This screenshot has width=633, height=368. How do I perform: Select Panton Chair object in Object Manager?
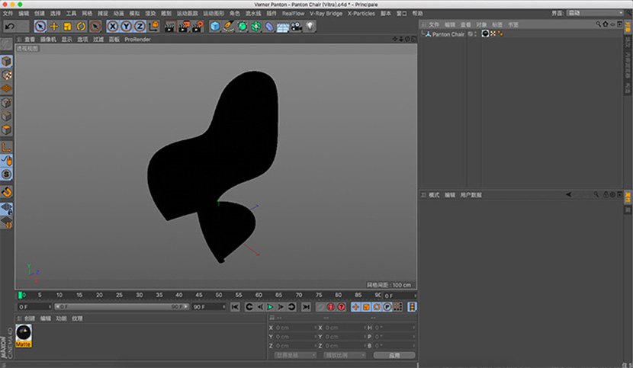point(448,34)
